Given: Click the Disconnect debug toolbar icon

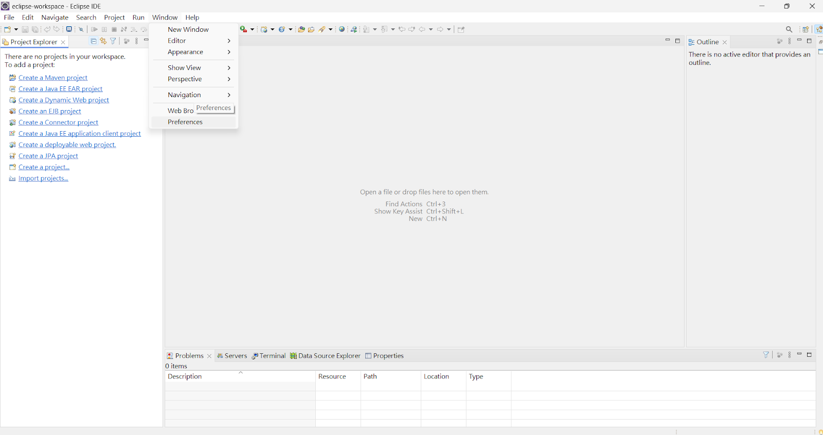Looking at the screenshot, I should coord(124,29).
